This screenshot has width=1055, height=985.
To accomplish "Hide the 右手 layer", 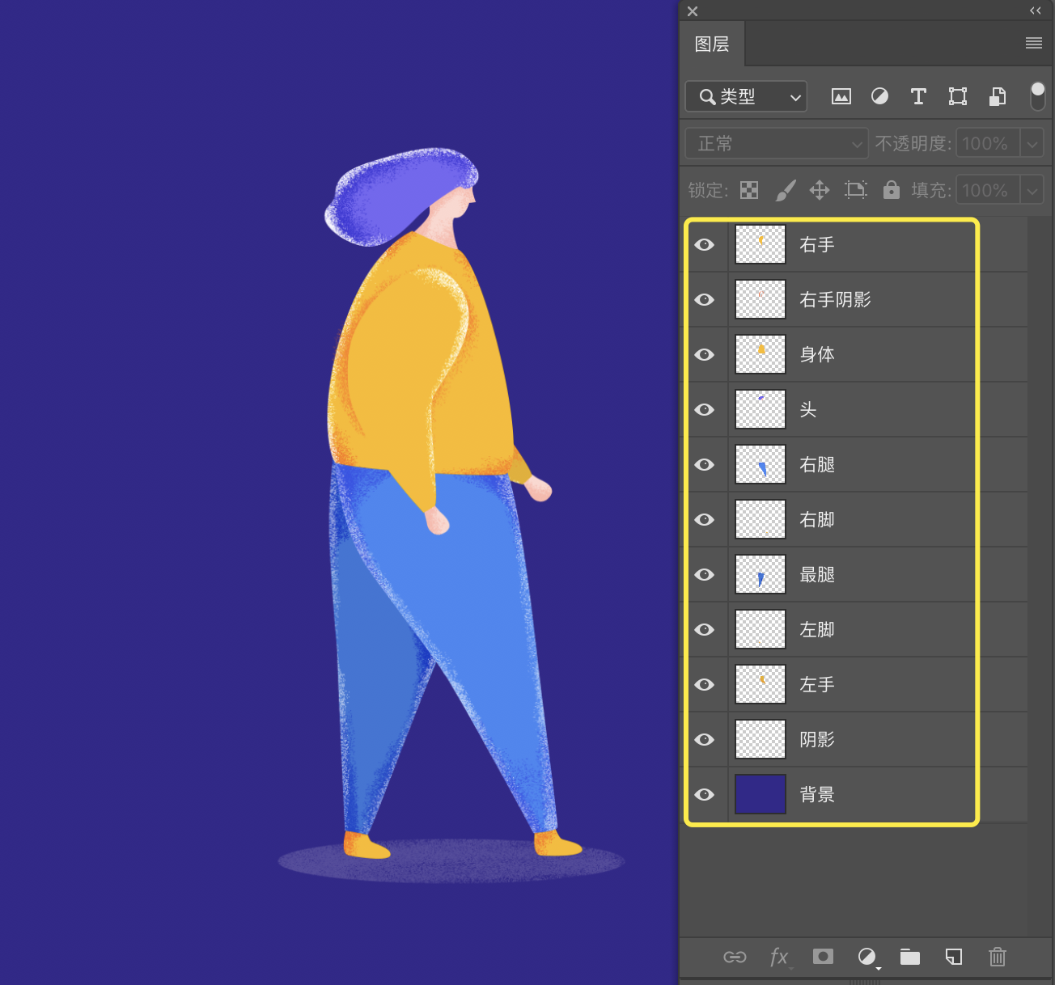I will (705, 245).
